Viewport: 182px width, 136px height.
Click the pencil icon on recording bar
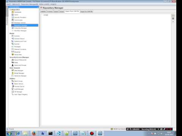click(164, 129)
